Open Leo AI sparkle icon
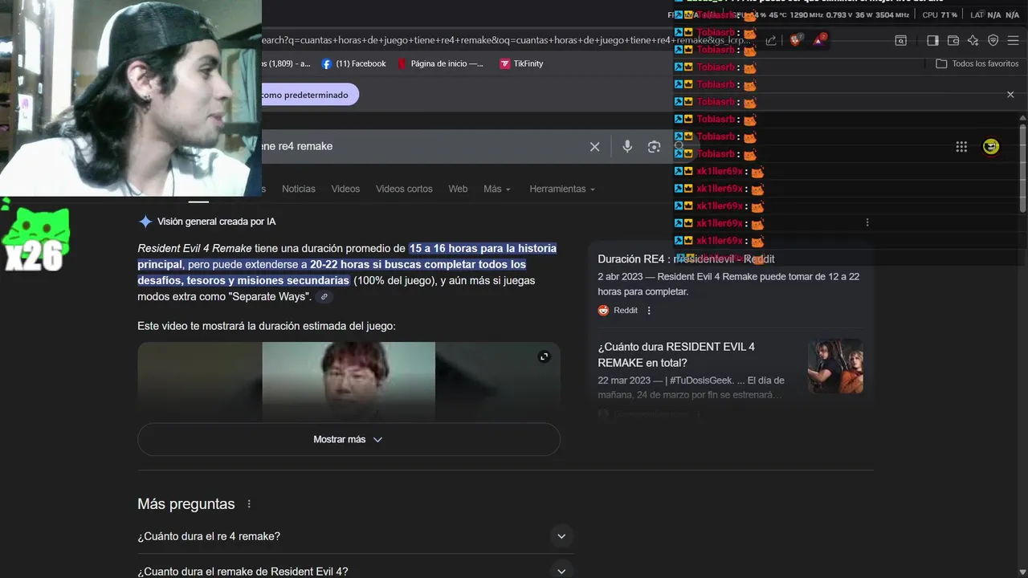 (973, 40)
